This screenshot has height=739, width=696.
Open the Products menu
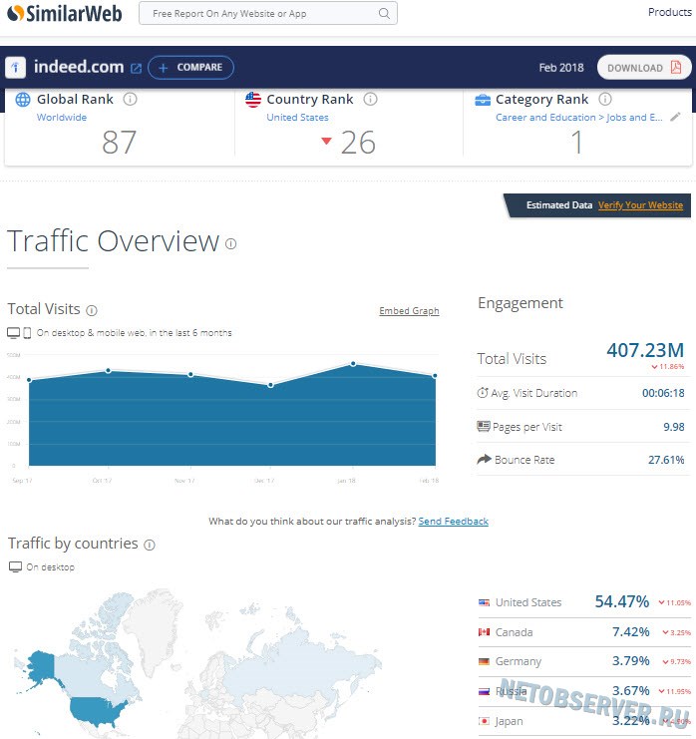[x=670, y=12]
